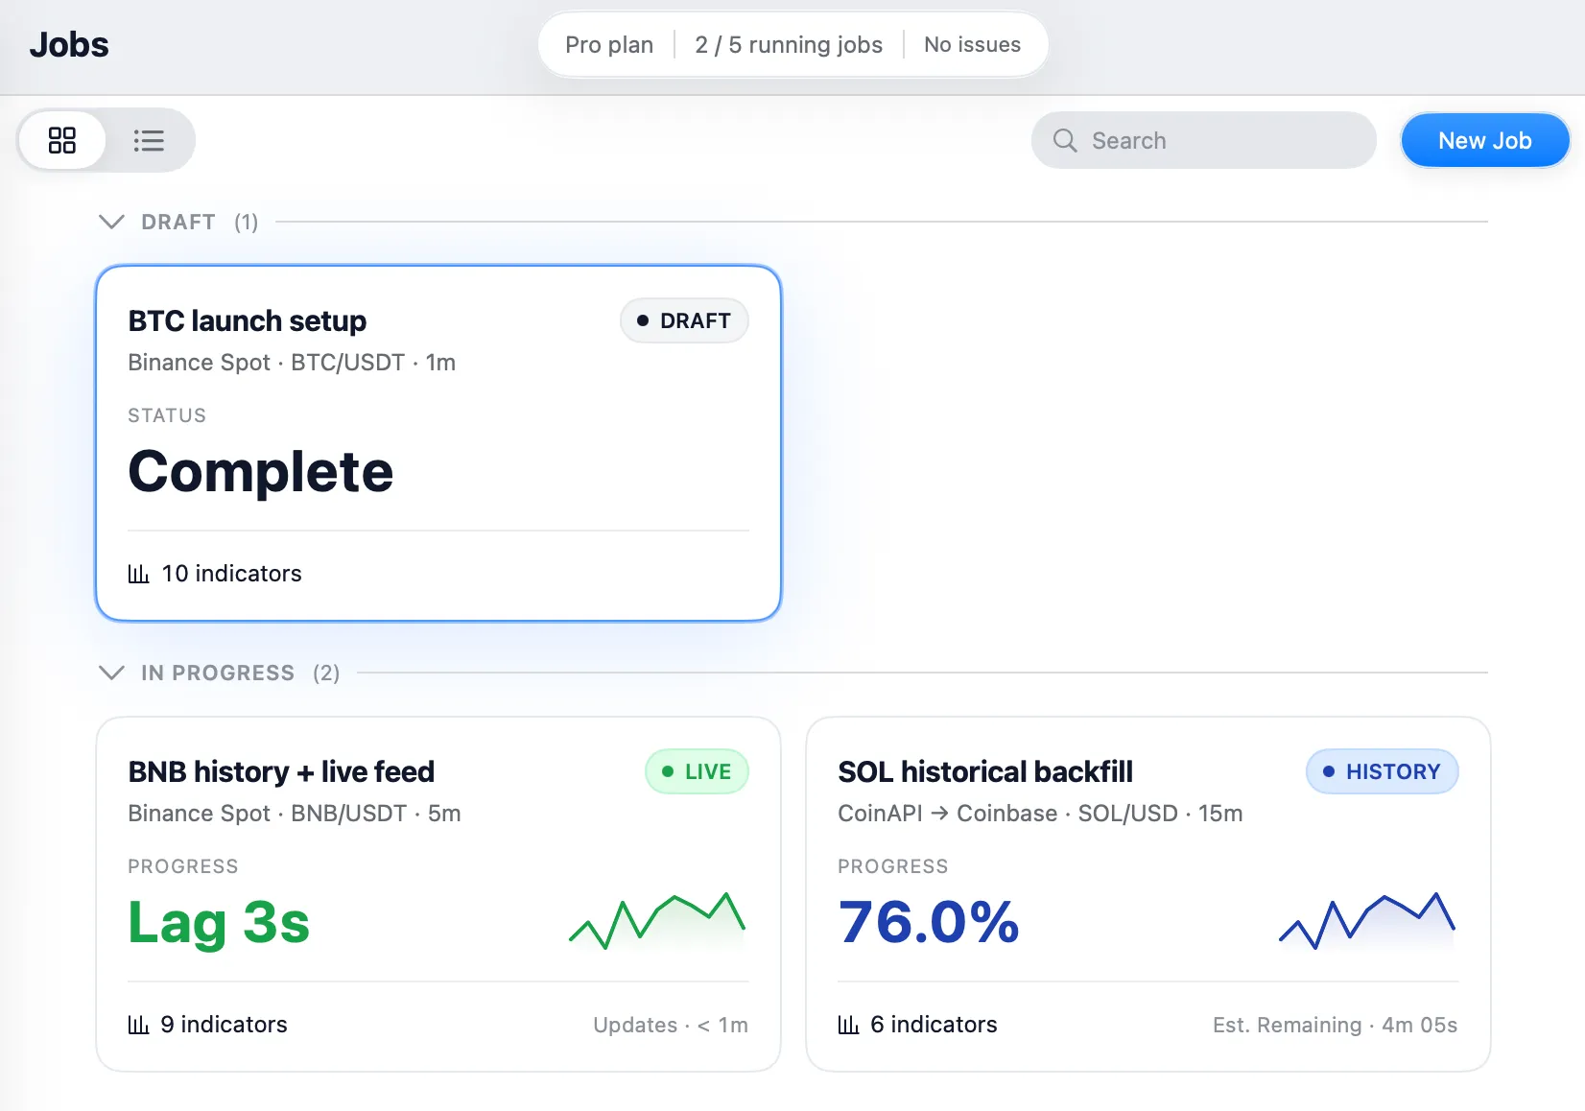Switch to grid view layout
Image resolution: width=1585 pixels, height=1111 pixels.
point(62,140)
